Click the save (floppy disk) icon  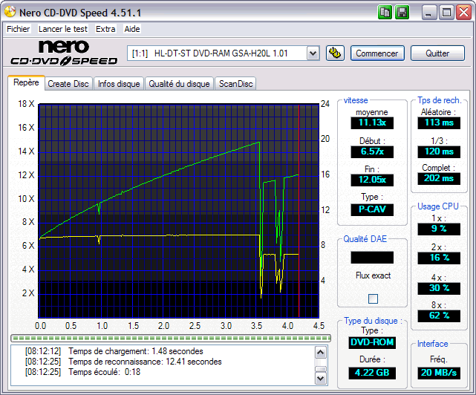(x=402, y=13)
